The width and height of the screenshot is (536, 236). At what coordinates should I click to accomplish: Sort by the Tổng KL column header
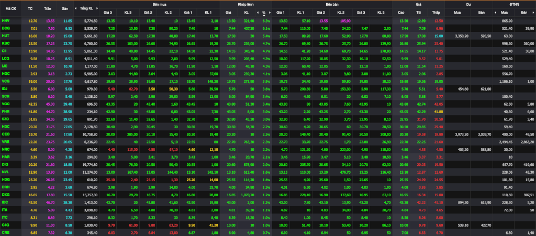(86, 8)
